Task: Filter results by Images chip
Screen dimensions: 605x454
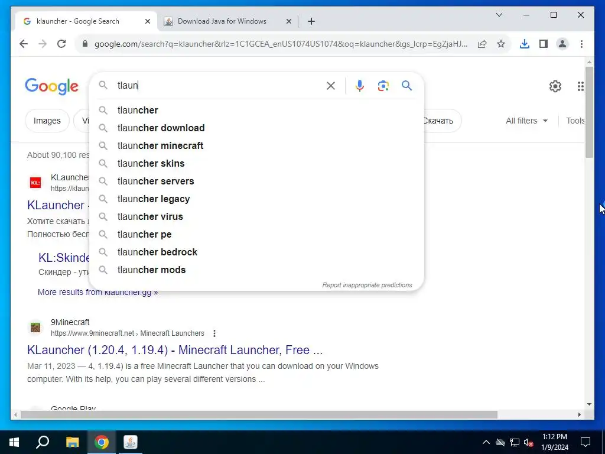Action: 47,121
